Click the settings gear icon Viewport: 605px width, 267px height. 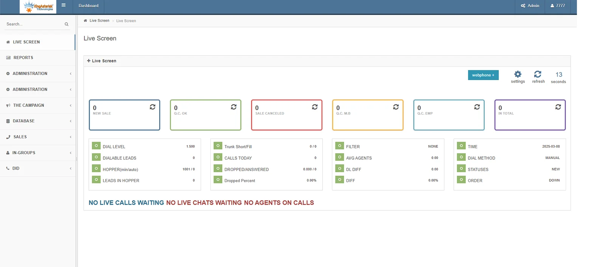coord(518,74)
